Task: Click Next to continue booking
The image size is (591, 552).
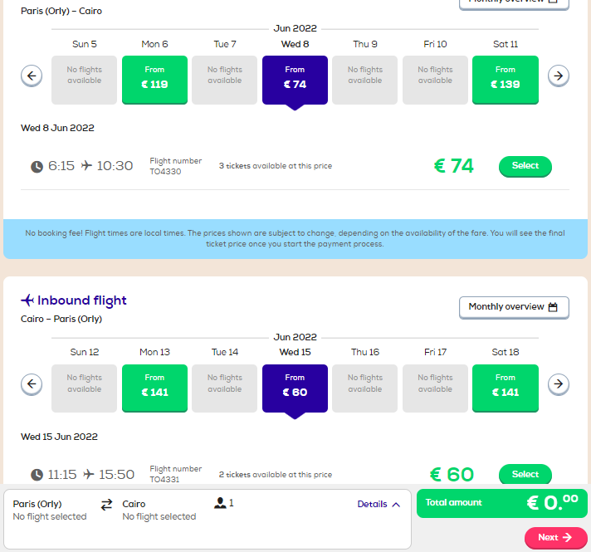Action: 555,537
